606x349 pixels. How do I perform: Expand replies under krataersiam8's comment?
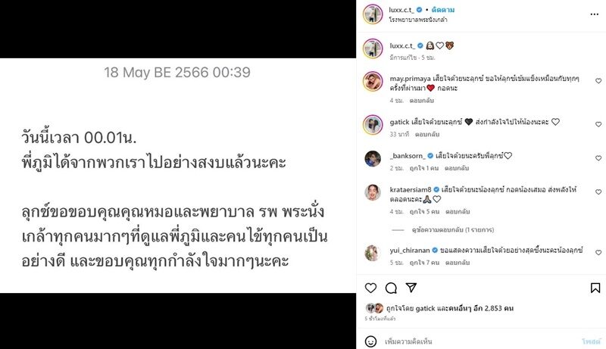[x=452, y=229]
